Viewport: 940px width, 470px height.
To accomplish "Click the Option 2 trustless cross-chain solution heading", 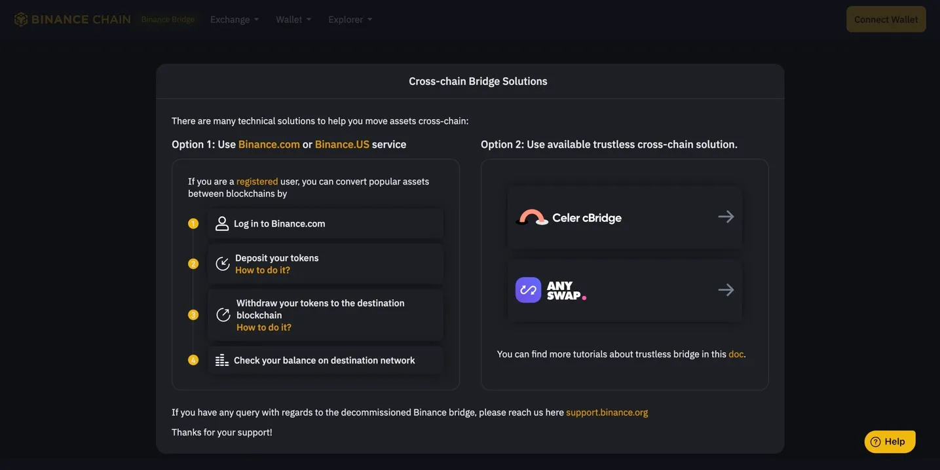I will (x=609, y=144).
